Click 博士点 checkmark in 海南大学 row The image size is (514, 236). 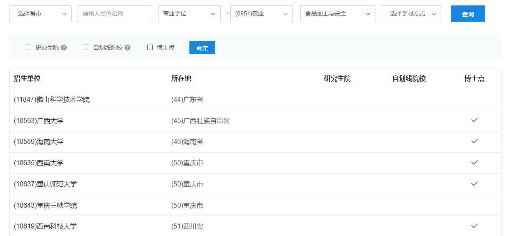pyautogui.click(x=474, y=141)
